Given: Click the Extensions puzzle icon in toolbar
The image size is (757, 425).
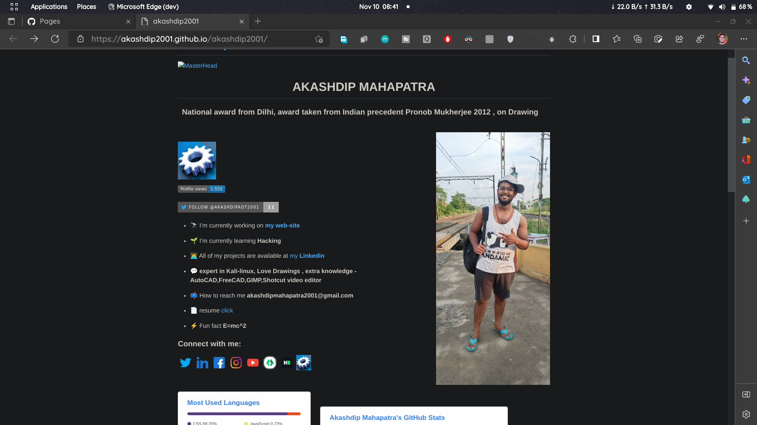Looking at the screenshot, I should point(572,39).
